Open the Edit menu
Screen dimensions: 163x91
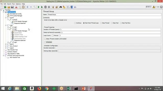click(x=5, y=4)
